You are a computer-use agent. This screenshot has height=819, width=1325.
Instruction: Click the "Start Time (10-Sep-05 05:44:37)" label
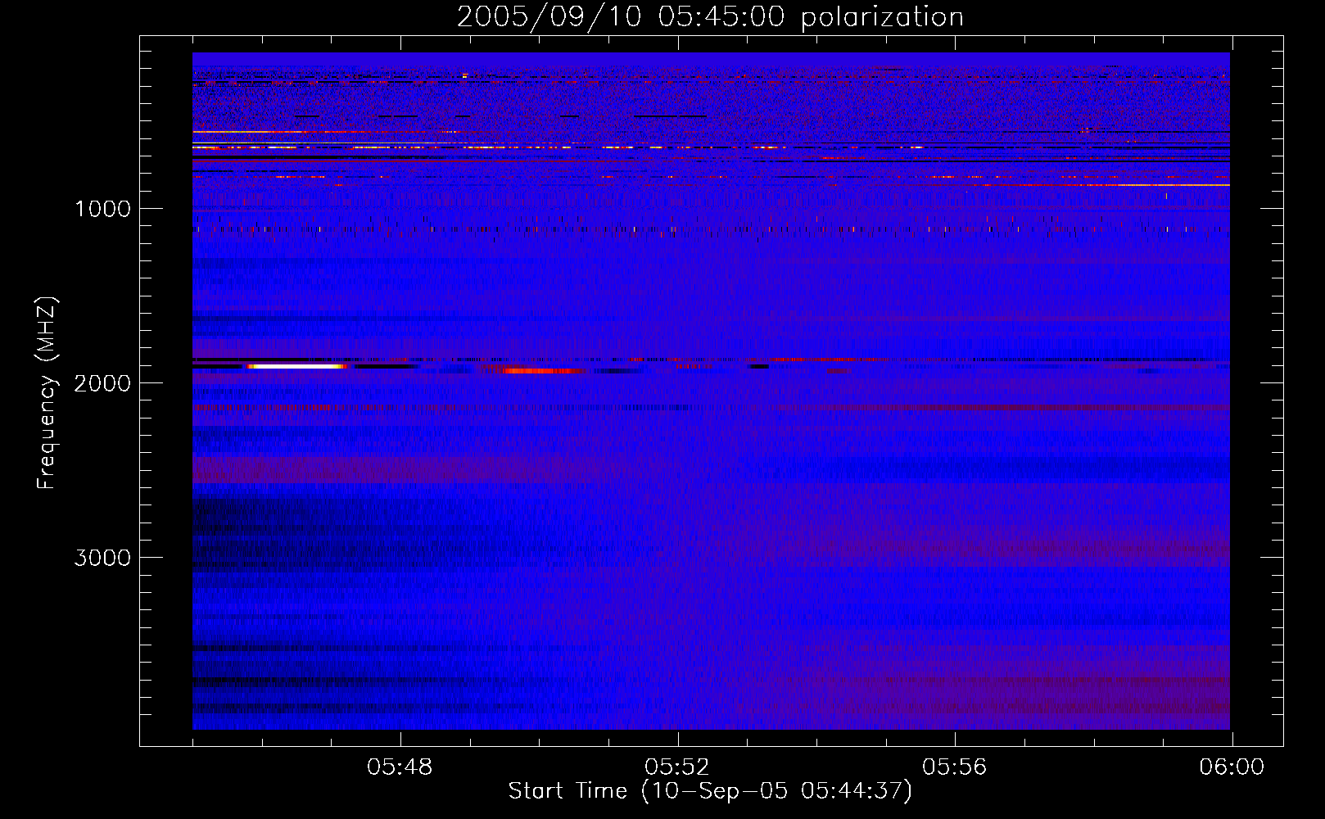point(710,791)
